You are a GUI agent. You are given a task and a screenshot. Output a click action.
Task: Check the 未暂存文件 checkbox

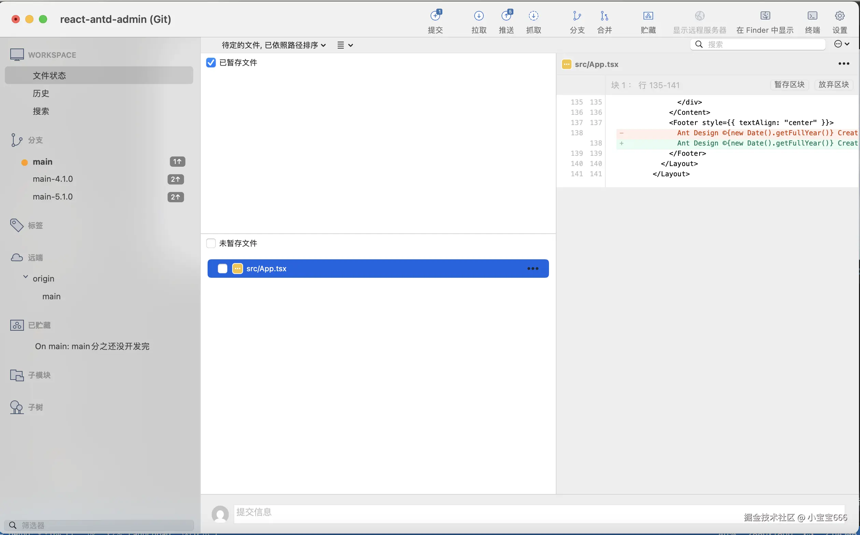[211, 244]
